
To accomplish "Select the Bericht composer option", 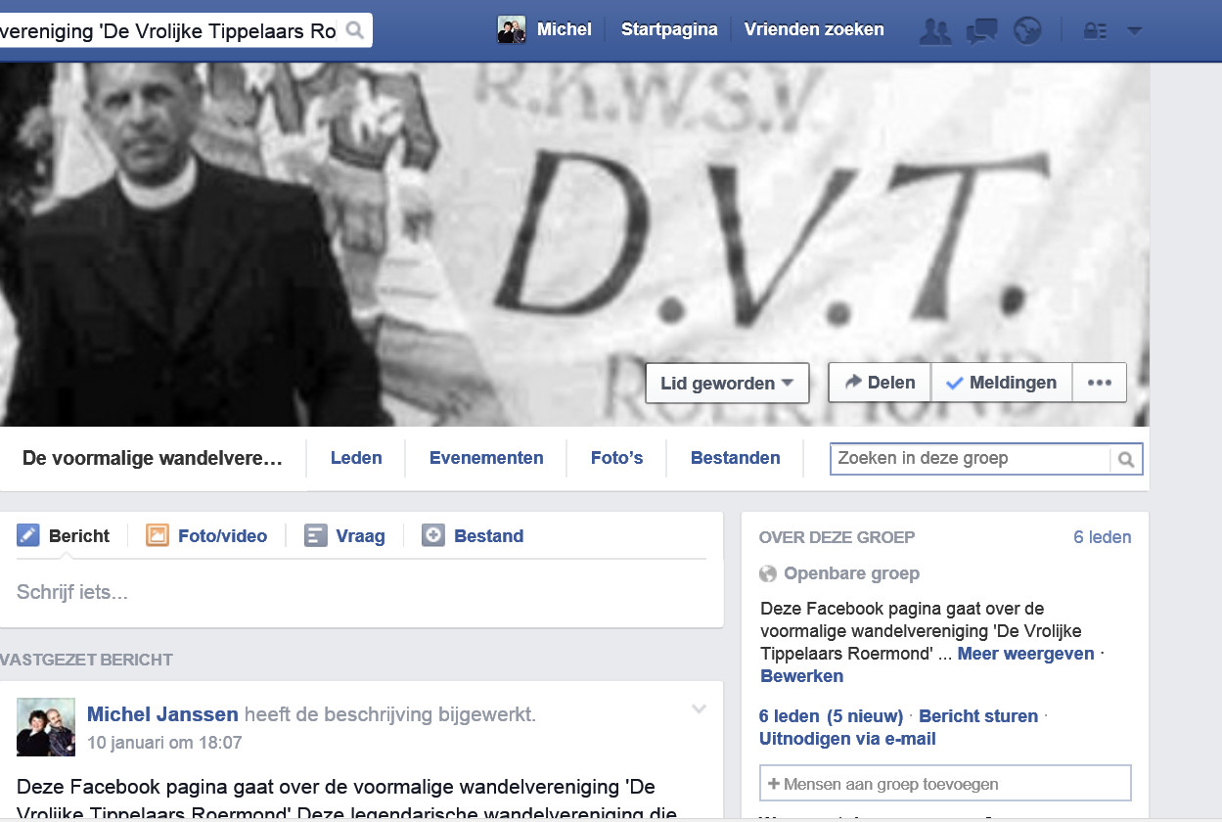I will [65, 536].
